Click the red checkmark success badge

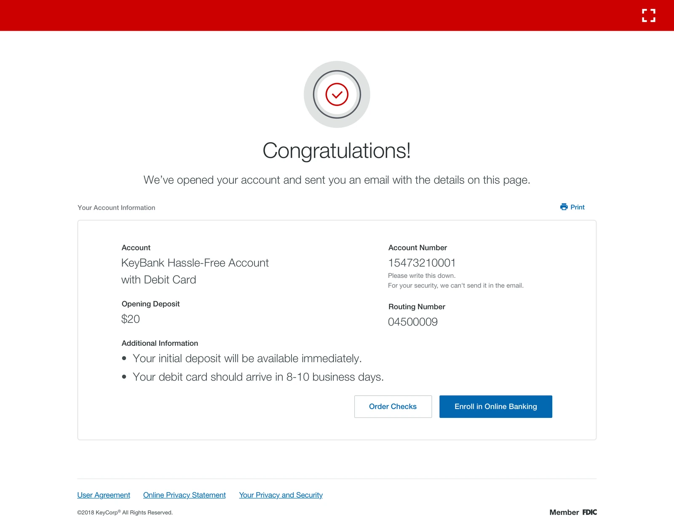coord(337,94)
